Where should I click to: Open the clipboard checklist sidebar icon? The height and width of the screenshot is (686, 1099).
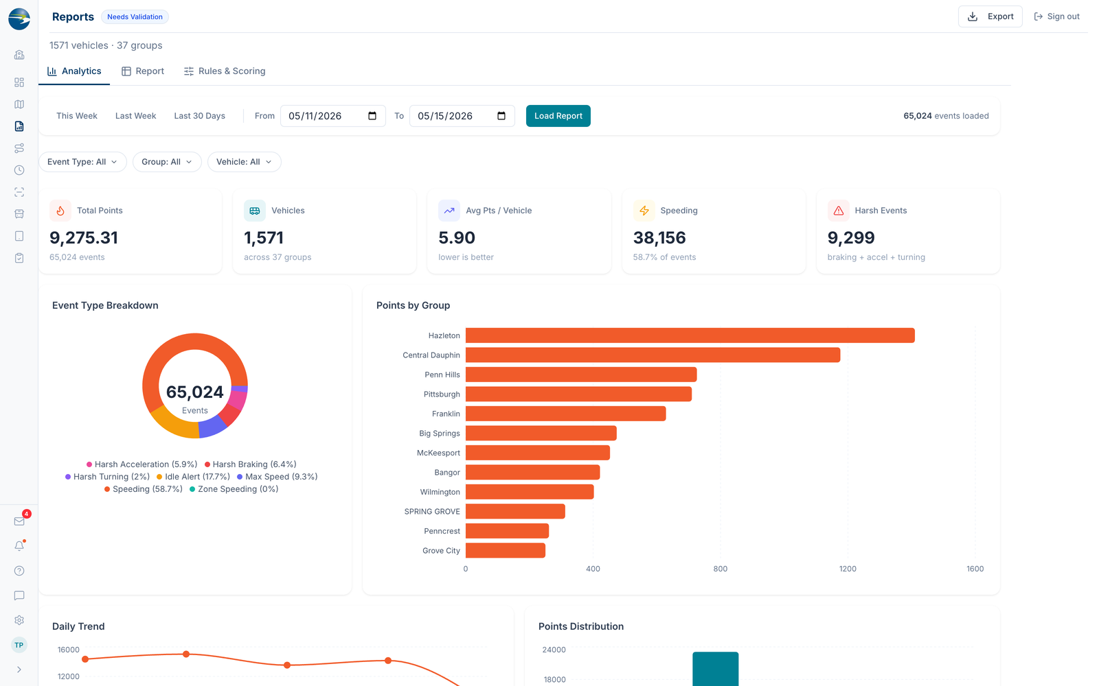[x=19, y=258]
